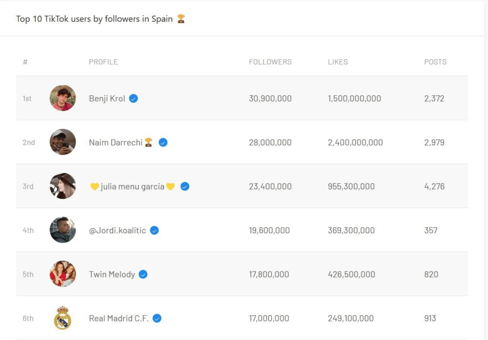Click the PROFILE column header
The width and height of the screenshot is (488, 340).
coord(103,62)
